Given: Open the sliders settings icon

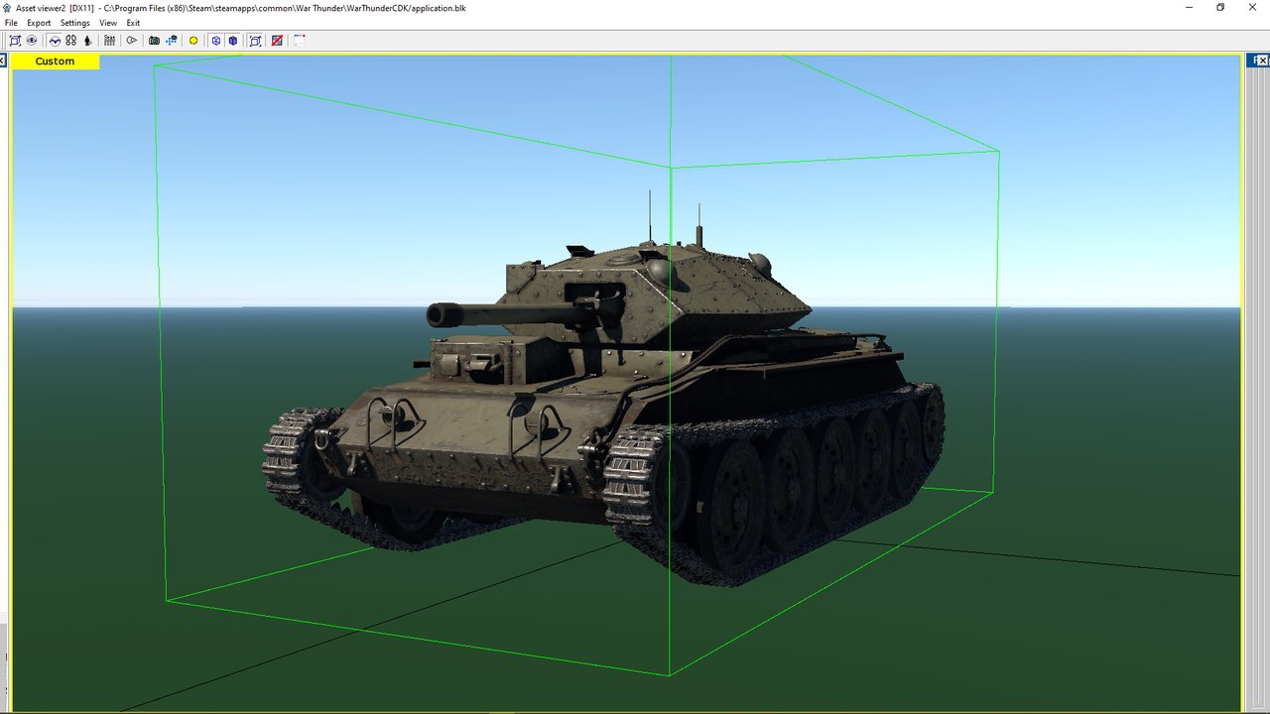Looking at the screenshot, I should [109, 41].
